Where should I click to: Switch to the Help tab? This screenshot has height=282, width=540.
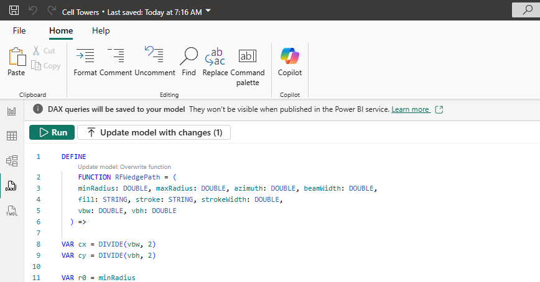pos(101,30)
